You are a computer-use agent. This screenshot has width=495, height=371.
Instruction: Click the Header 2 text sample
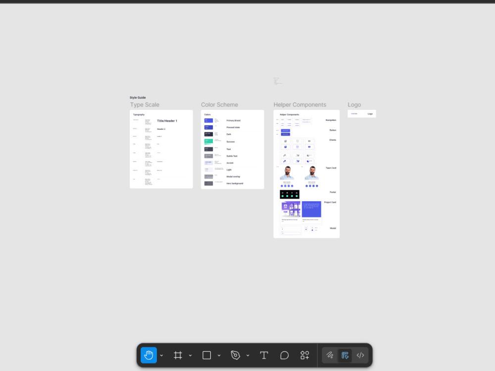tap(161, 129)
